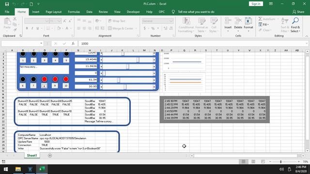Image resolution: width=310 pixels, height=174 pixels.
Task: Open File Explorer from the taskbar
Action: click(18, 169)
